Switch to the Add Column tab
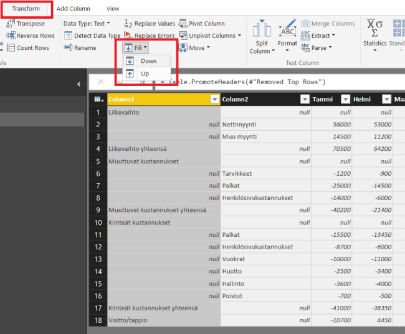 pos(73,9)
